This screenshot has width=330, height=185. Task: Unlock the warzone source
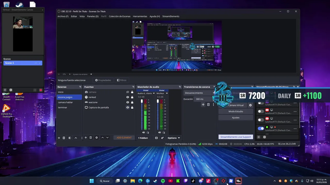132,102
